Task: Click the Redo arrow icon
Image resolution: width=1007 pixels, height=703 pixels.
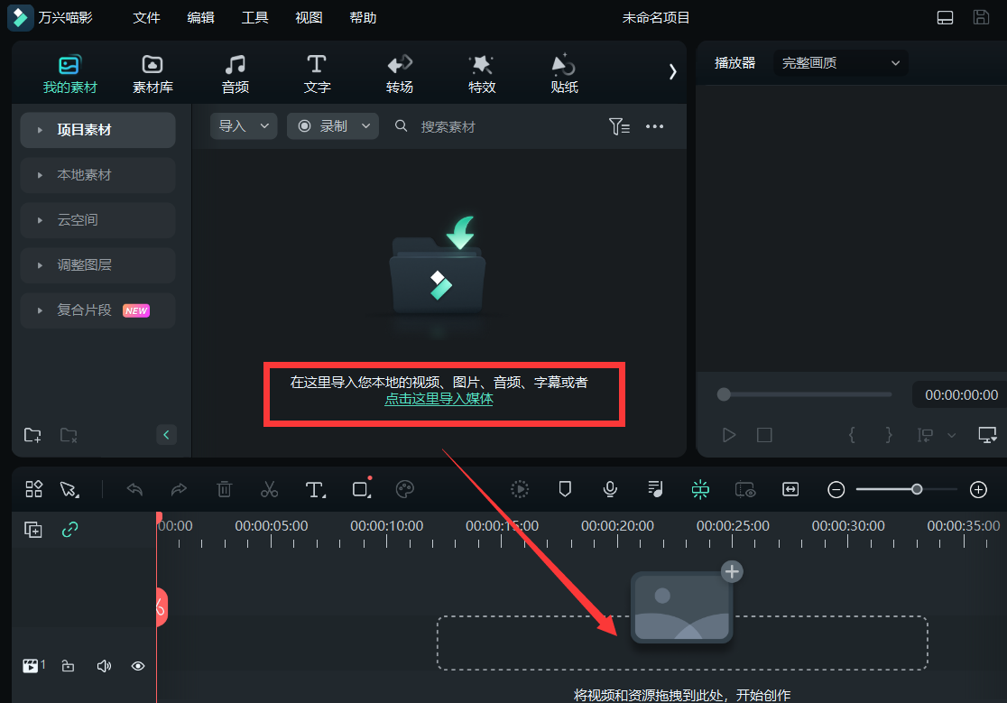Action: 179,489
